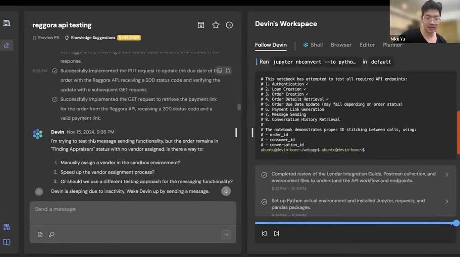This screenshot has height=257, width=460.
Task: Star the reggora api testing session
Action: (216, 25)
